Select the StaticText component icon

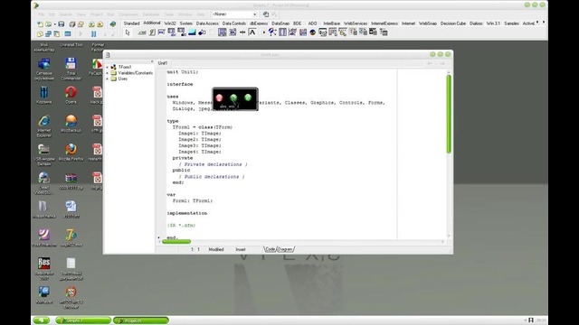click(x=252, y=32)
